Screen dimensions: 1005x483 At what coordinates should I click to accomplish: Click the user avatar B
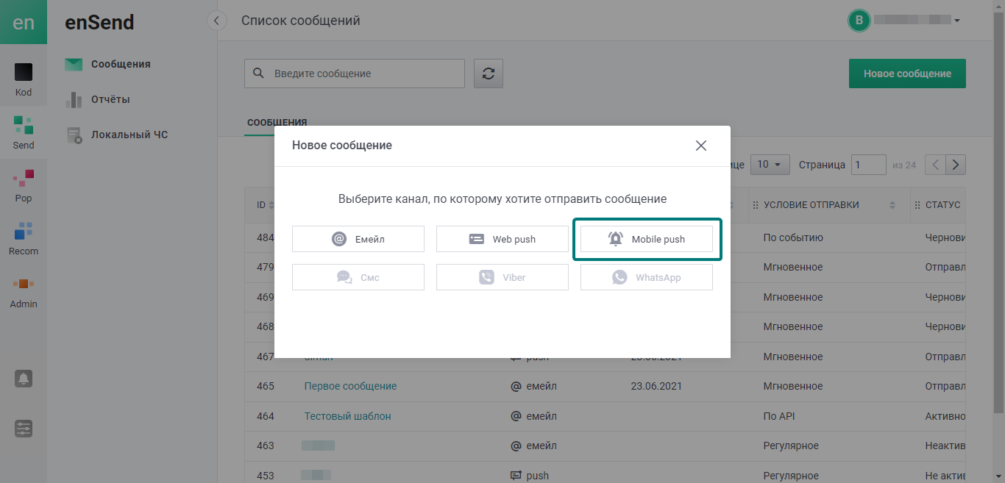859,21
